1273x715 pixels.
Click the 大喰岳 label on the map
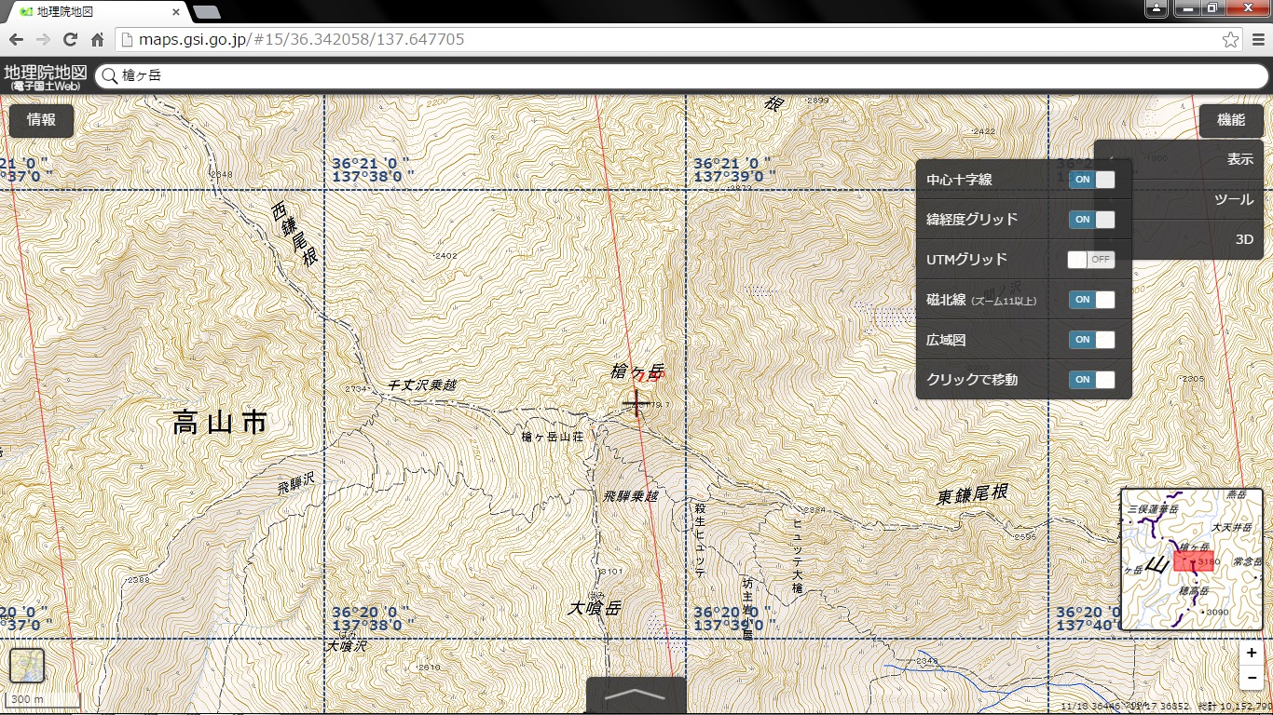595,608
